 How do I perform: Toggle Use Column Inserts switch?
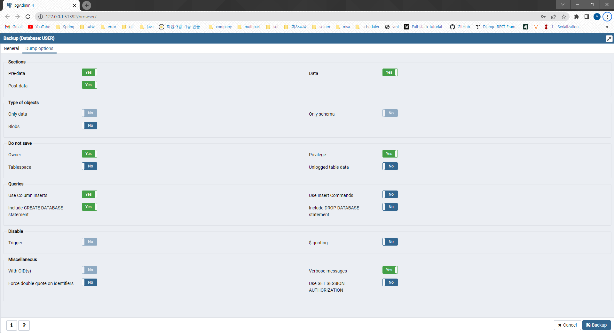click(x=90, y=194)
